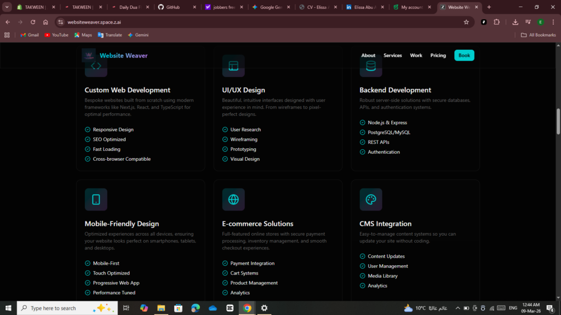Click the UI/UX Design layout icon

233,66
